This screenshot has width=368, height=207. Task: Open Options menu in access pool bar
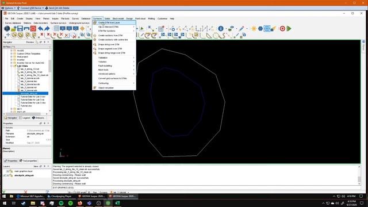pyautogui.click(x=9, y=8)
